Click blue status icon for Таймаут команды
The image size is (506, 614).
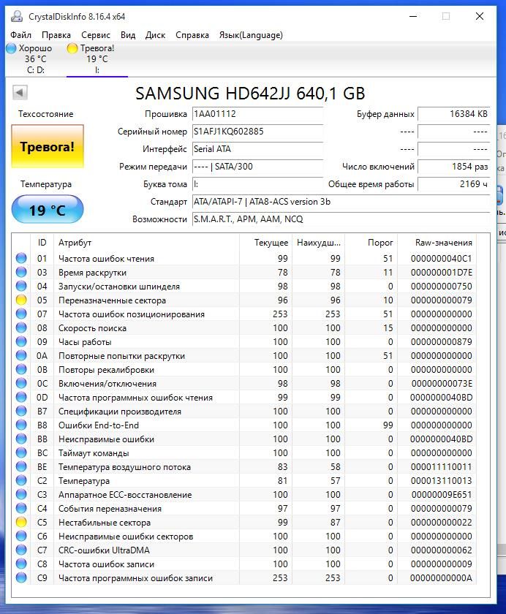[x=21, y=452]
